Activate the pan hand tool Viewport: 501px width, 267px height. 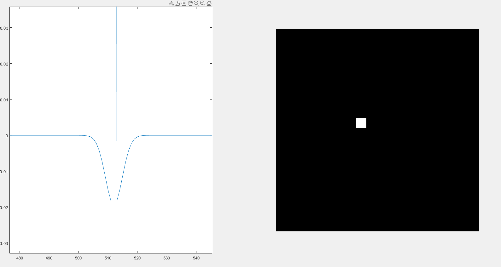190,3
